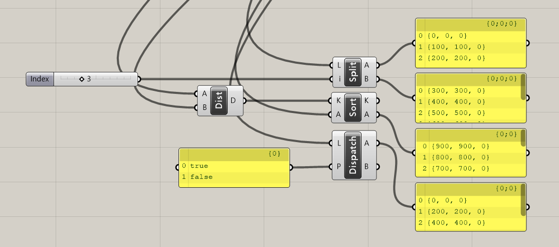This screenshot has height=247, width=559.
Task: Click output grip B of Split
Action: [377, 79]
